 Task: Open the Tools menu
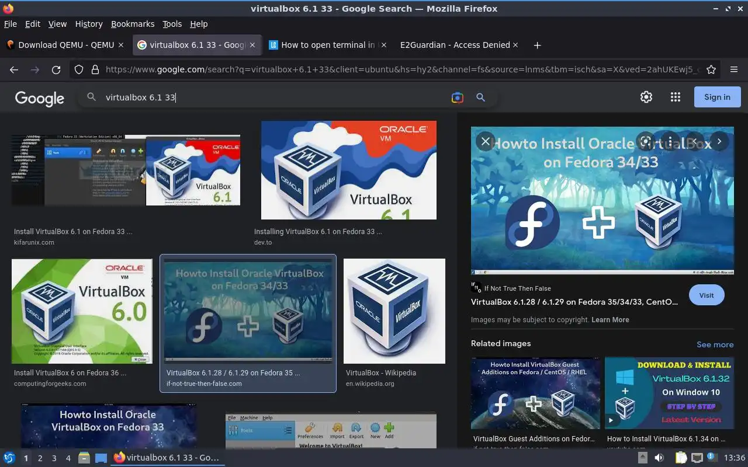172,24
